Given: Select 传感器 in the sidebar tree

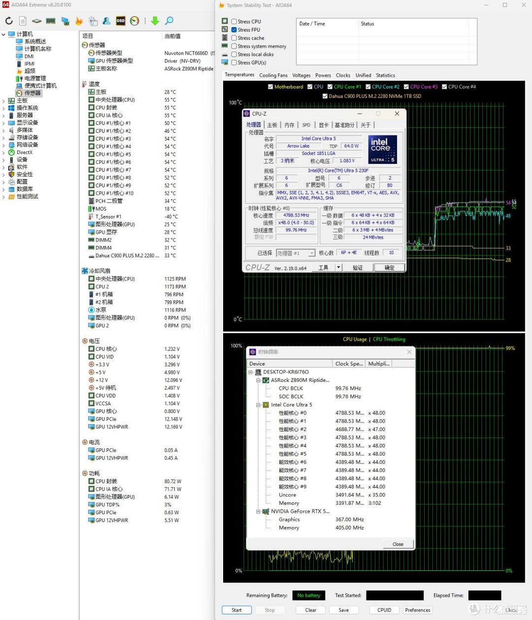Looking at the screenshot, I should [x=33, y=93].
